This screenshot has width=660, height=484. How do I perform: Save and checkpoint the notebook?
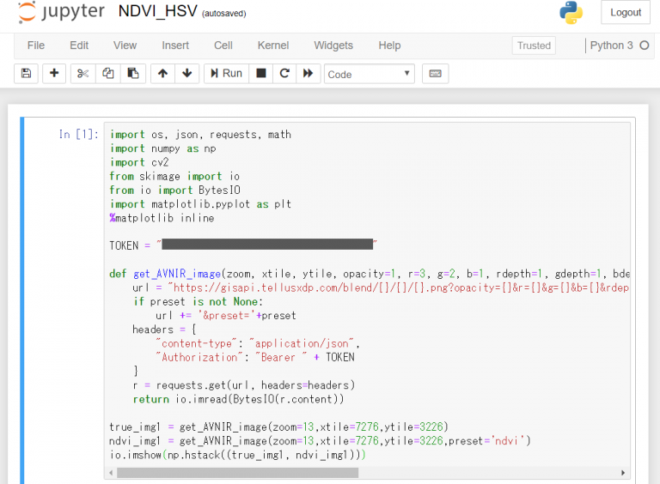[26, 74]
